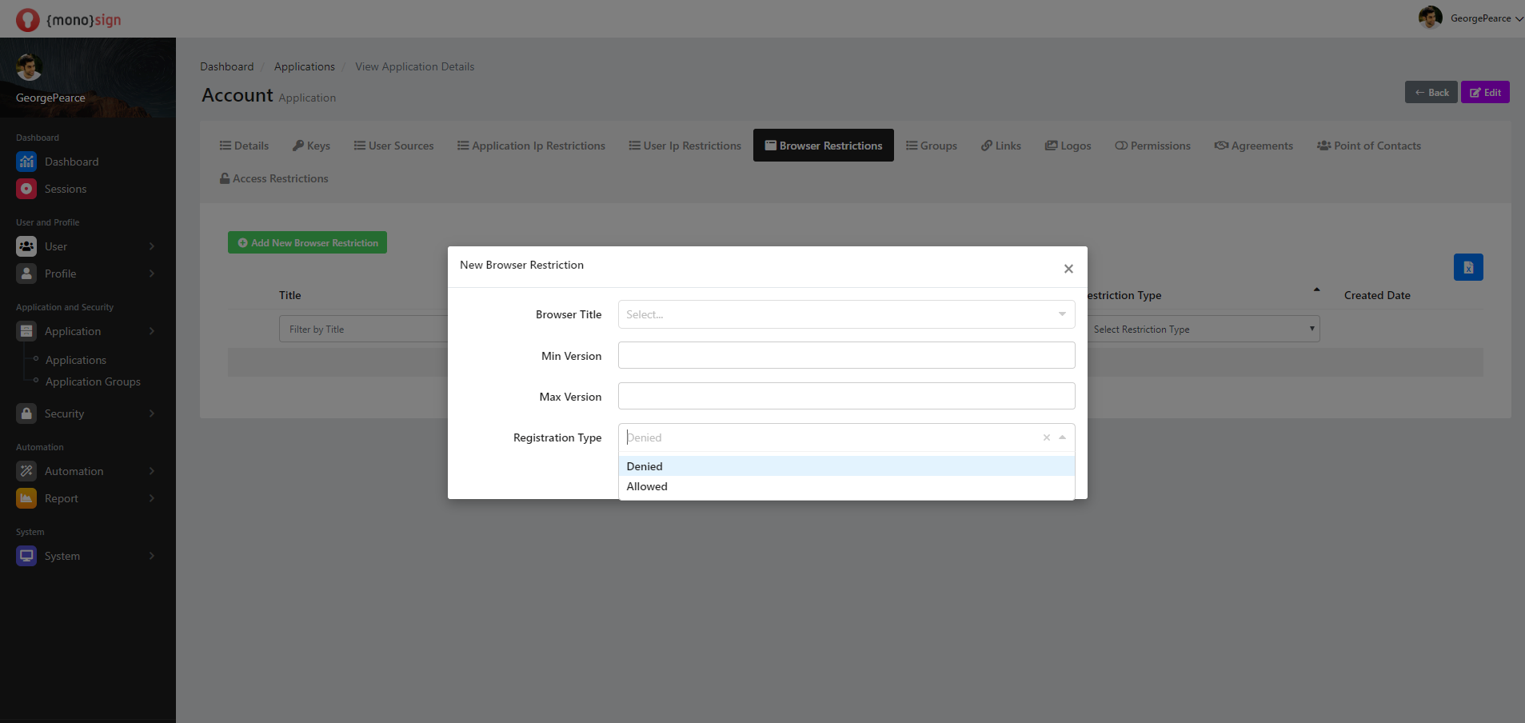Click the sort arrow on Restriction Type column
This screenshot has height=723, width=1525.
coord(1316,290)
